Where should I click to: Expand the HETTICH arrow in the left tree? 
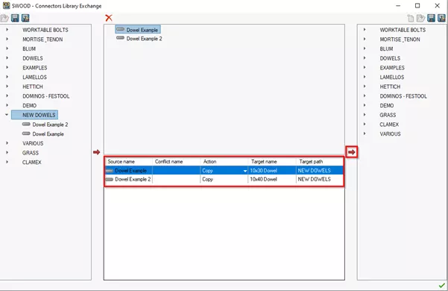(7, 86)
